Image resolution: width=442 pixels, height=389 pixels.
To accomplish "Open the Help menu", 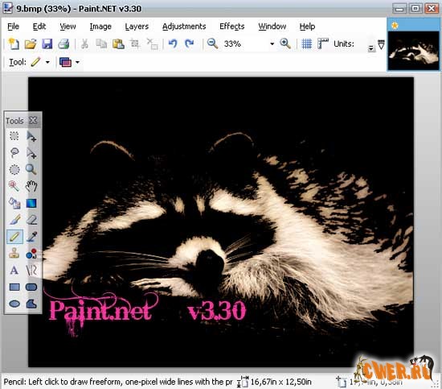I will [307, 27].
